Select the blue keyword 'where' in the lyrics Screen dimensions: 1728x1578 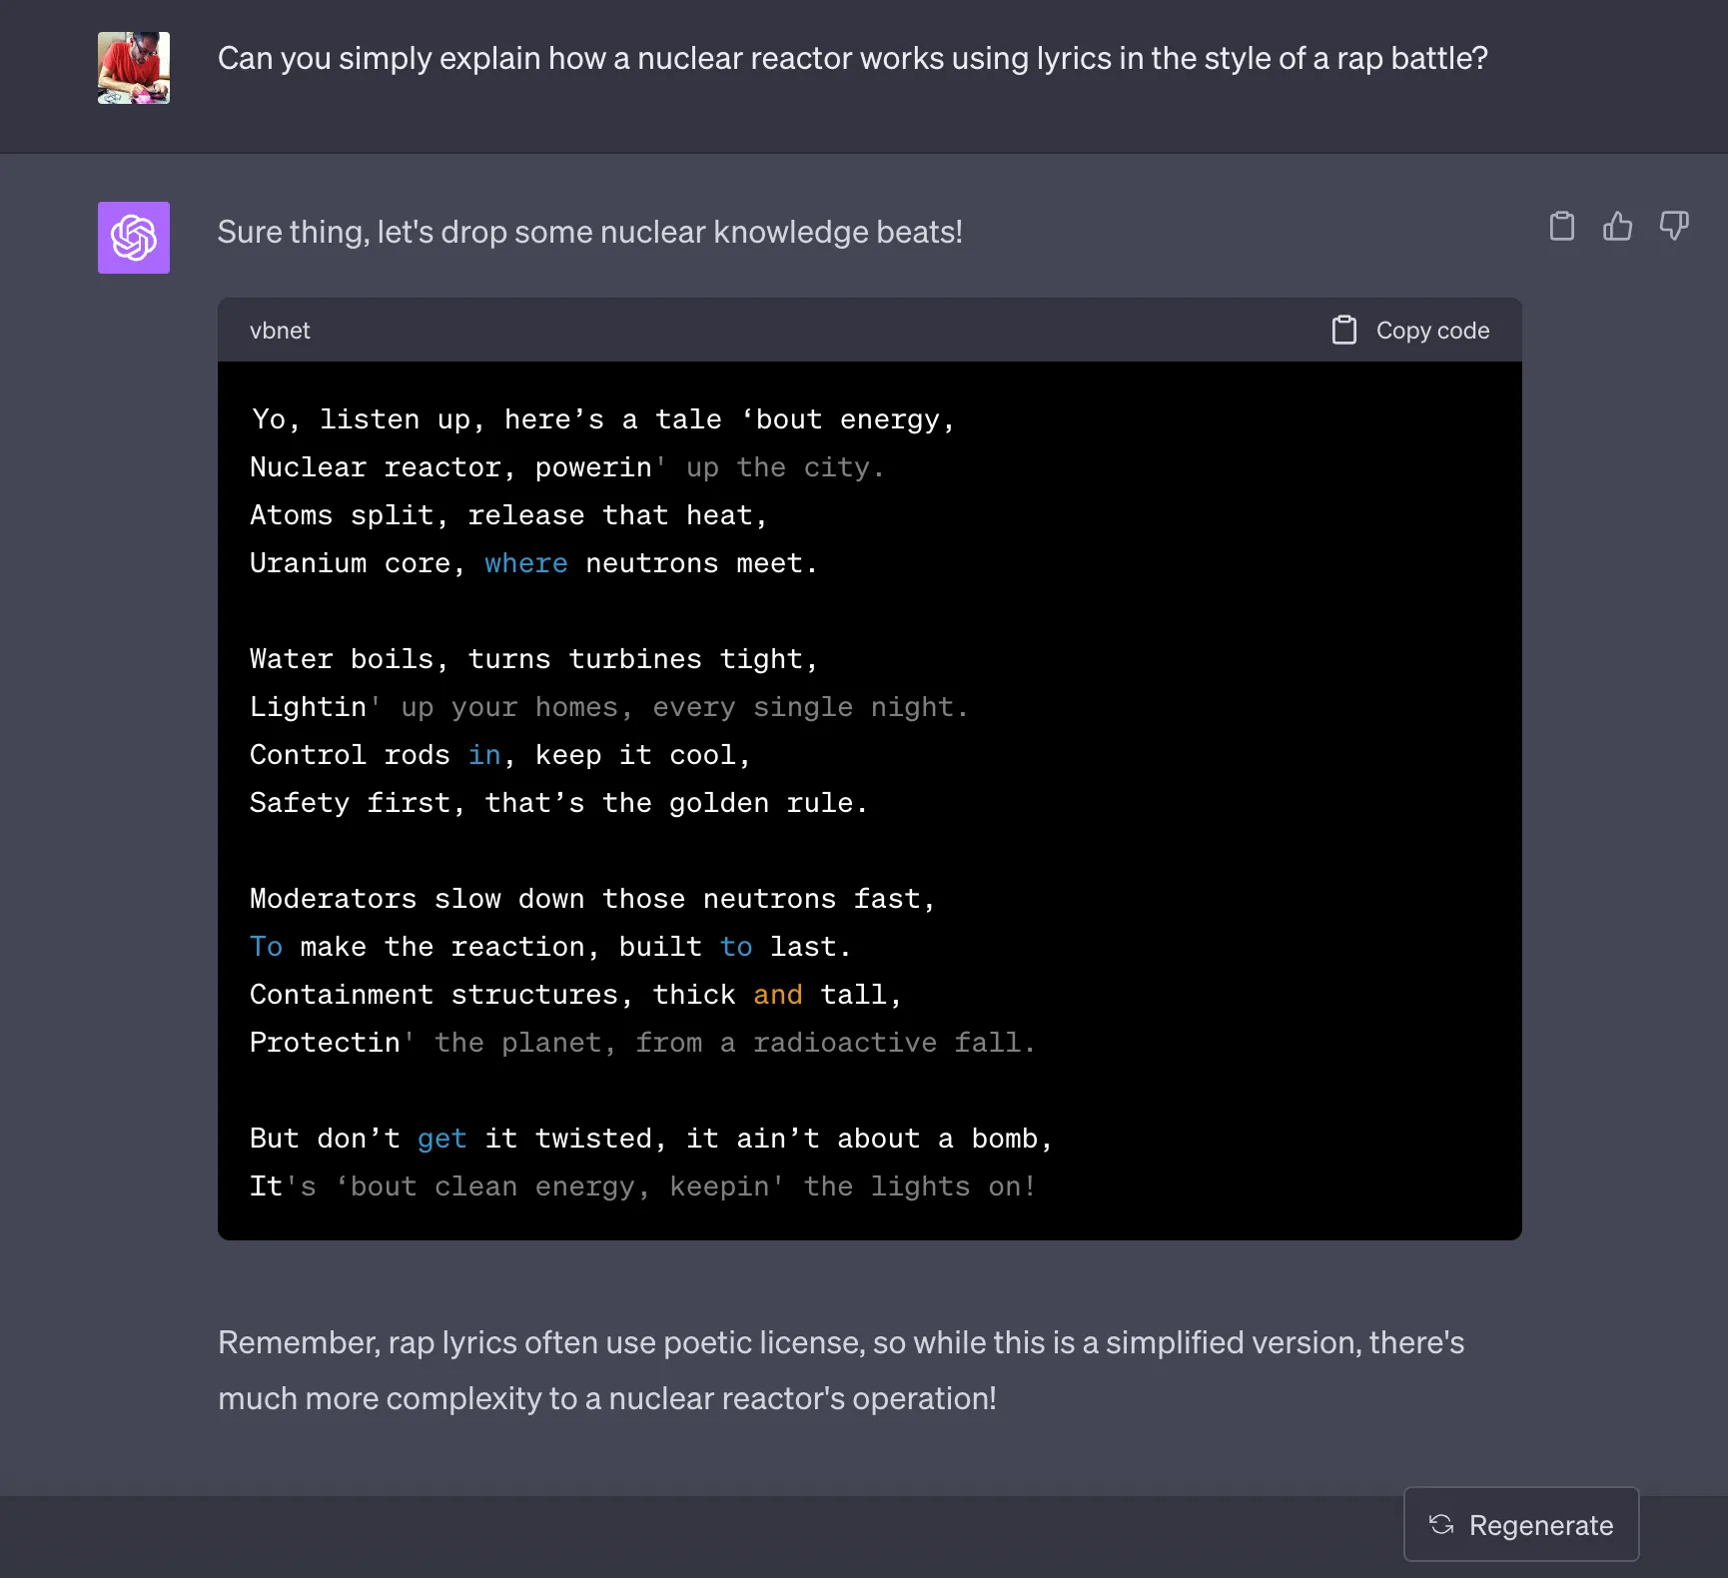click(x=525, y=562)
